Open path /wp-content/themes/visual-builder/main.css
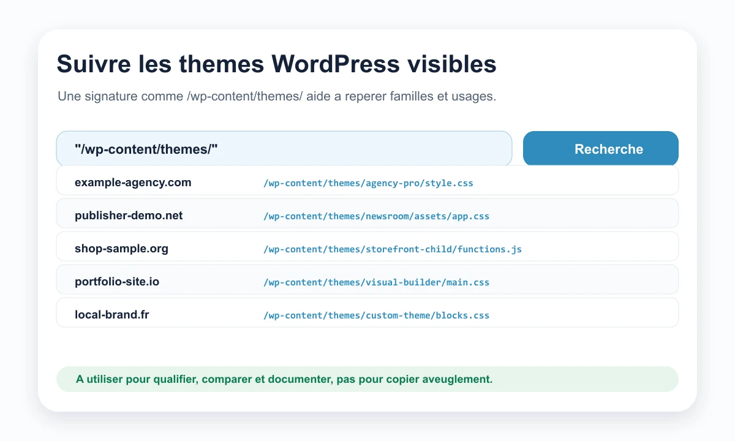The width and height of the screenshot is (735, 441). tap(376, 282)
